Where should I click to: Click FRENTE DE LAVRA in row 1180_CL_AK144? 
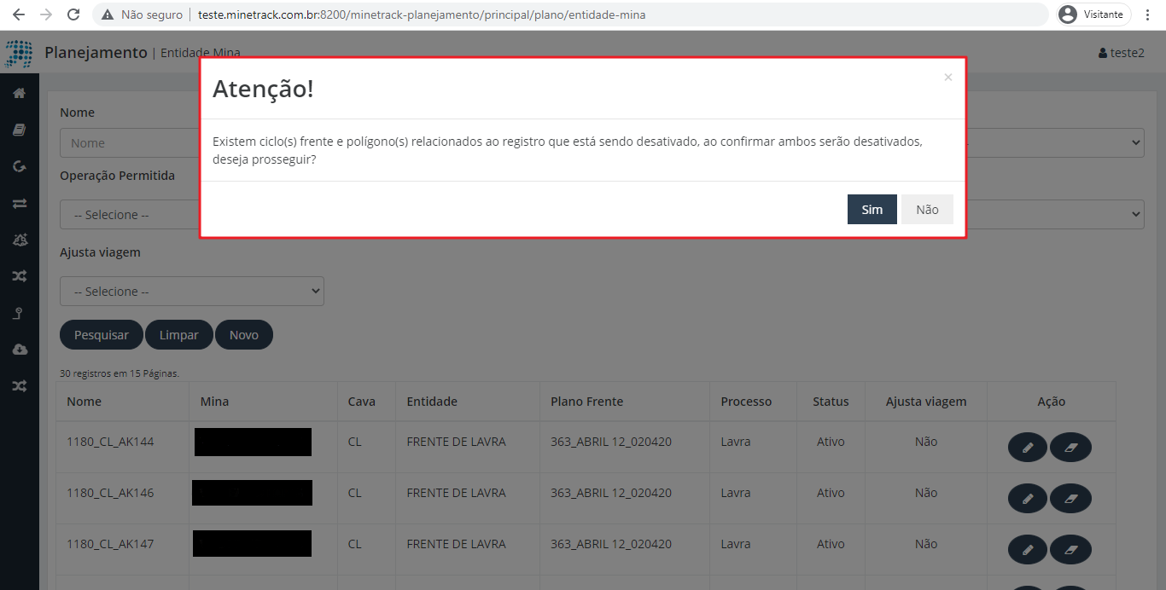[x=456, y=442]
